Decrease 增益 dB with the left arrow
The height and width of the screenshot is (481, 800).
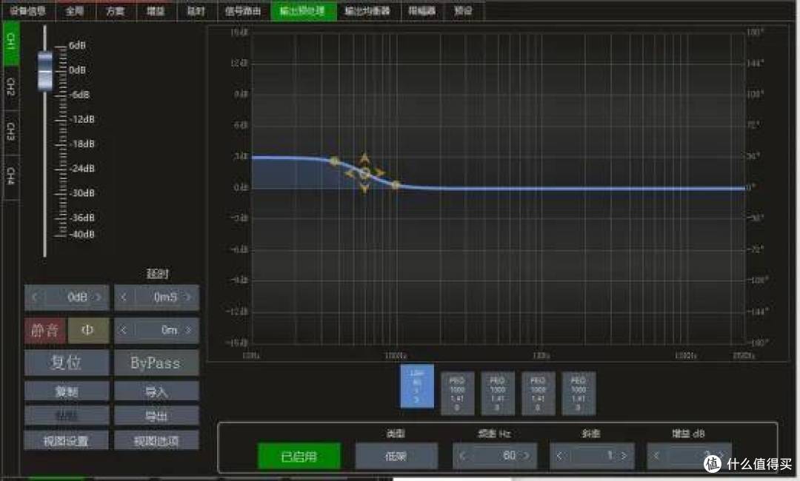tap(656, 456)
